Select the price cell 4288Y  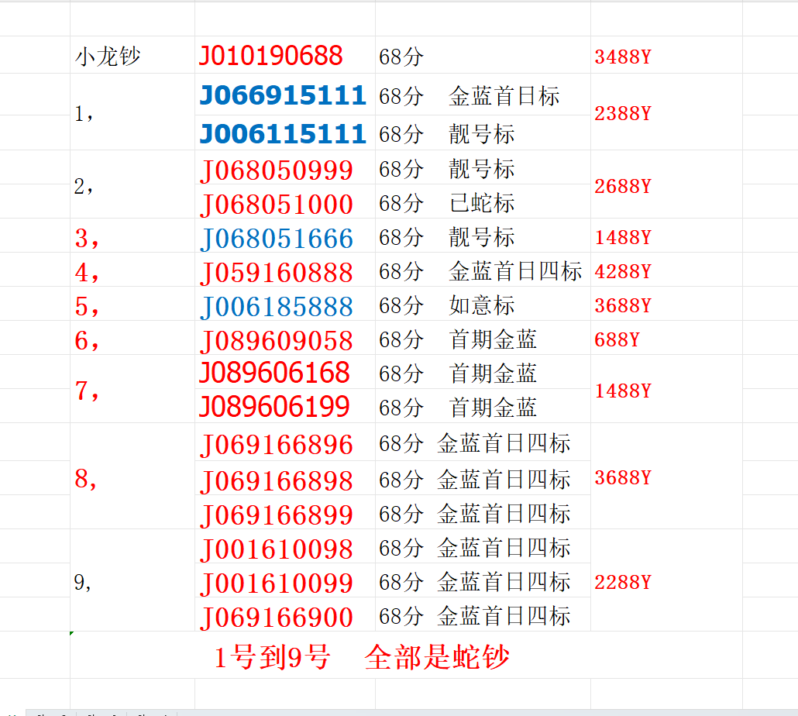coord(623,272)
